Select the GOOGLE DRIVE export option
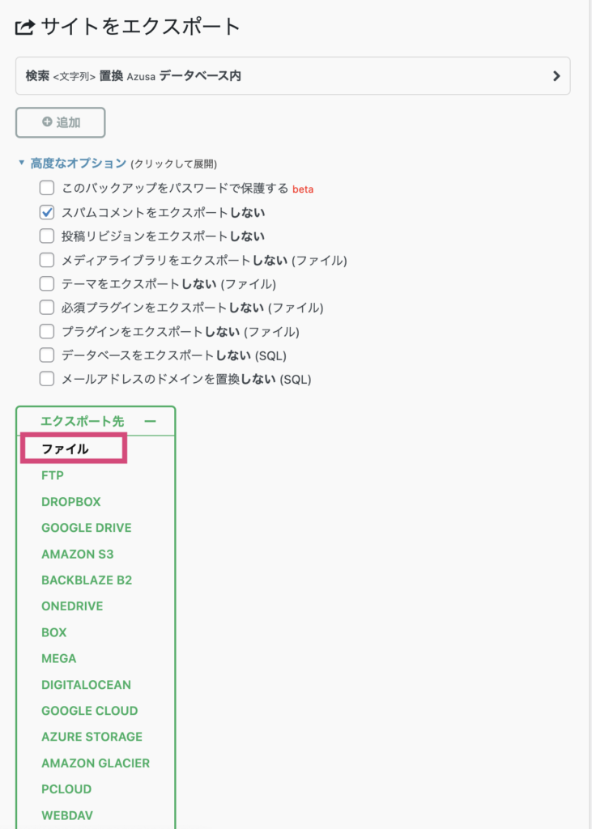The height and width of the screenshot is (829, 592). (x=86, y=528)
